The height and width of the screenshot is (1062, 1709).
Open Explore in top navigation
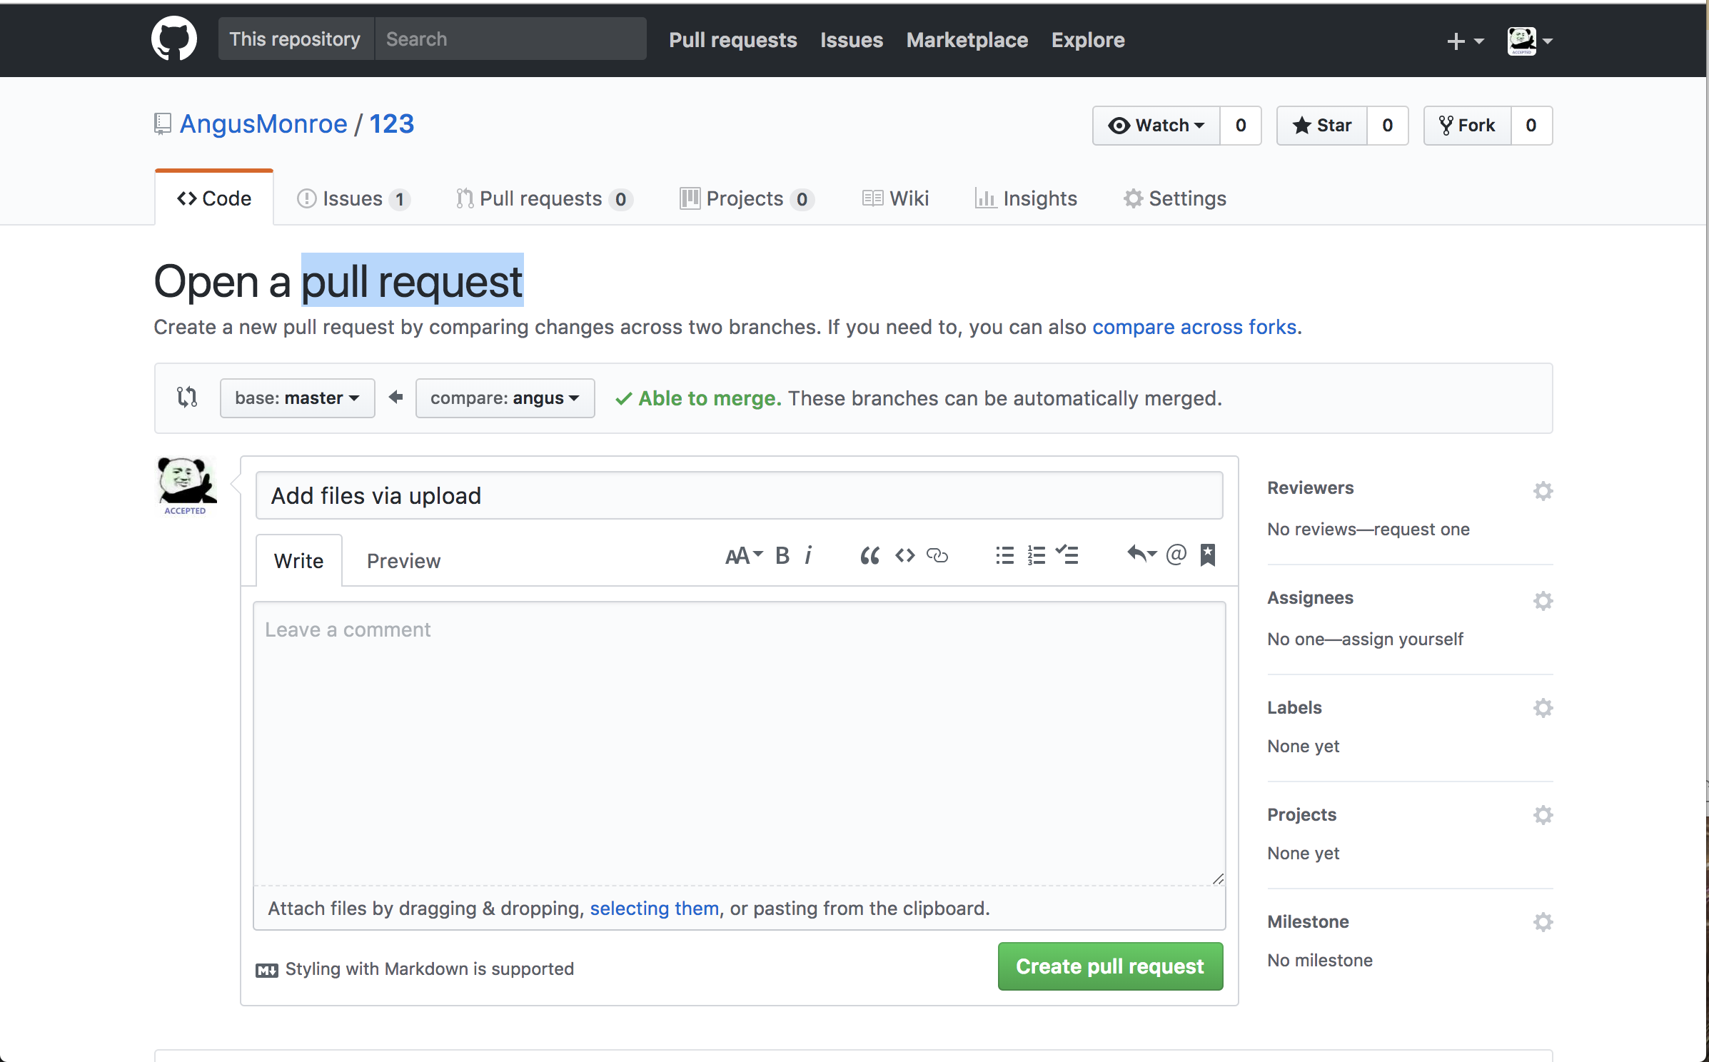[1087, 40]
